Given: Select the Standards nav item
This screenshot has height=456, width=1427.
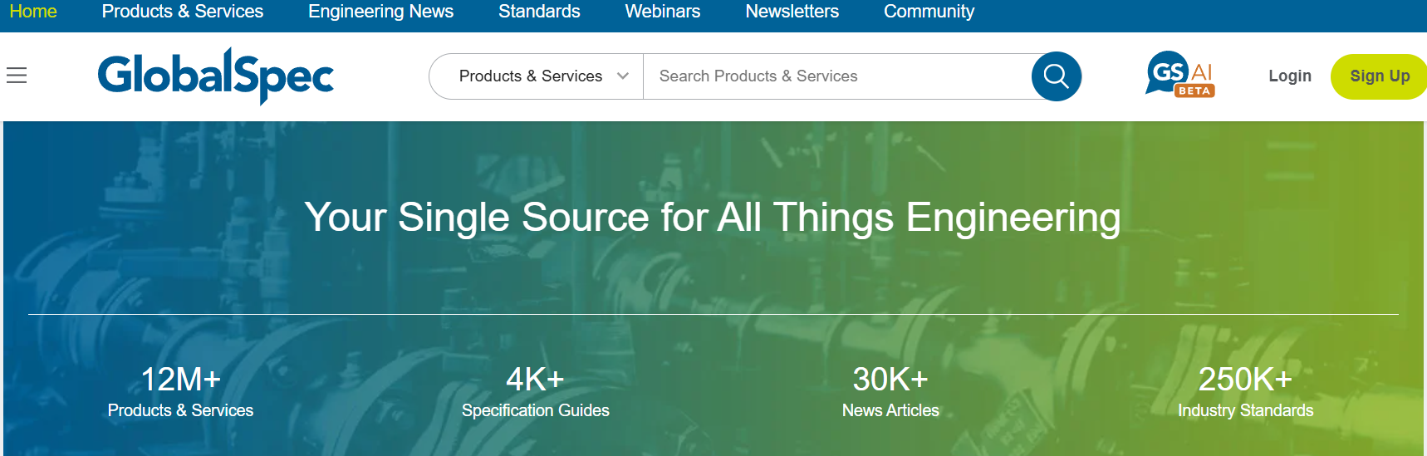Looking at the screenshot, I should (x=539, y=12).
